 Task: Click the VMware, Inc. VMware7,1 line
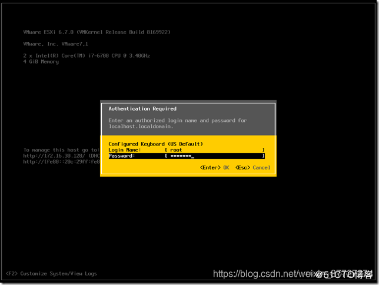[55, 44]
